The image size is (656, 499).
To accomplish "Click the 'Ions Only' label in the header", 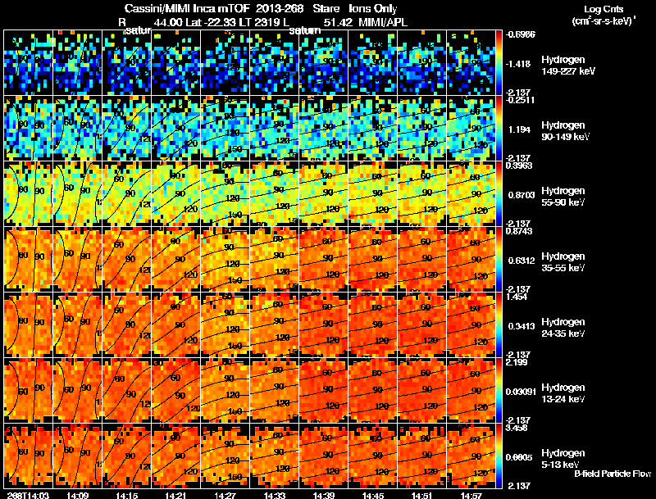I will coord(373,9).
